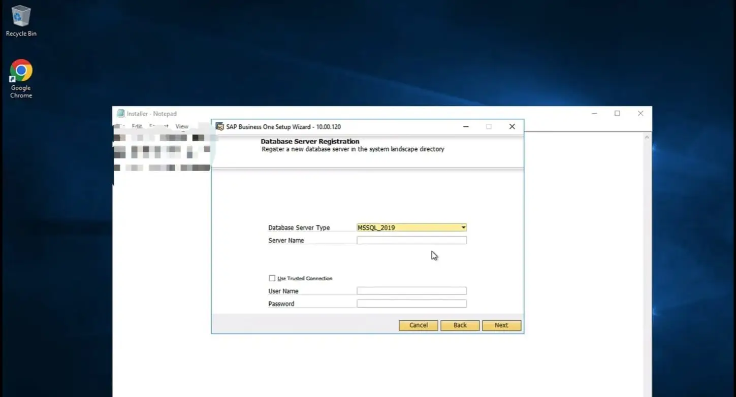Go Back to the previous wizard step
The height and width of the screenshot is (397, 736).
point(460,325)
